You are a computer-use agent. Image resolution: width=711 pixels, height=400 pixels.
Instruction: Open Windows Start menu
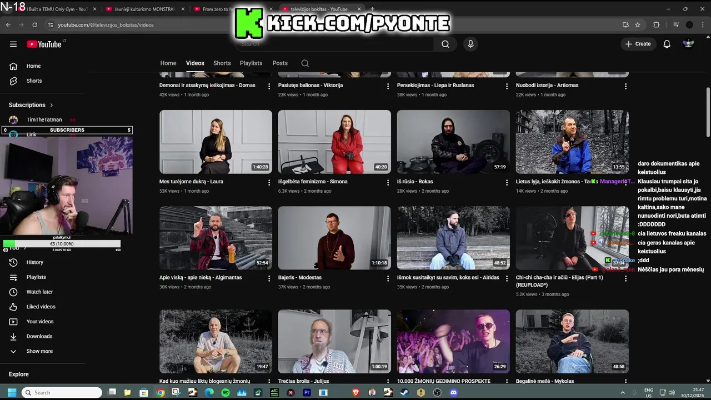click(x=12, y=392)
